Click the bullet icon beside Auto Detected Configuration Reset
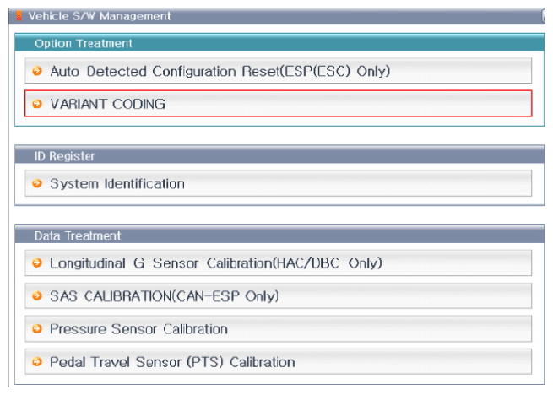This screenshot has width=553, height=395. (37, 71)
